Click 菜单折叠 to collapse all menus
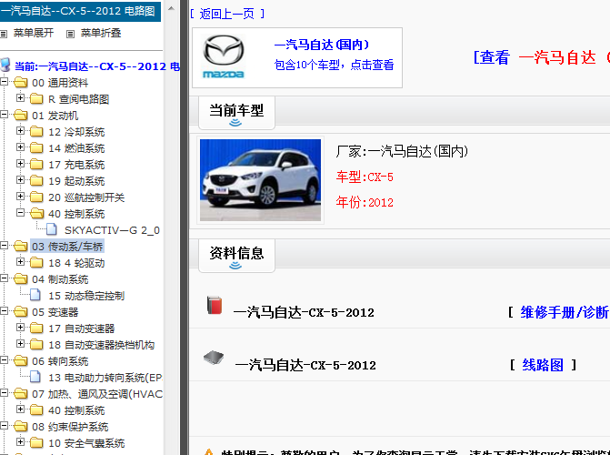Screen dimensions: 610x455 point(101,33)
